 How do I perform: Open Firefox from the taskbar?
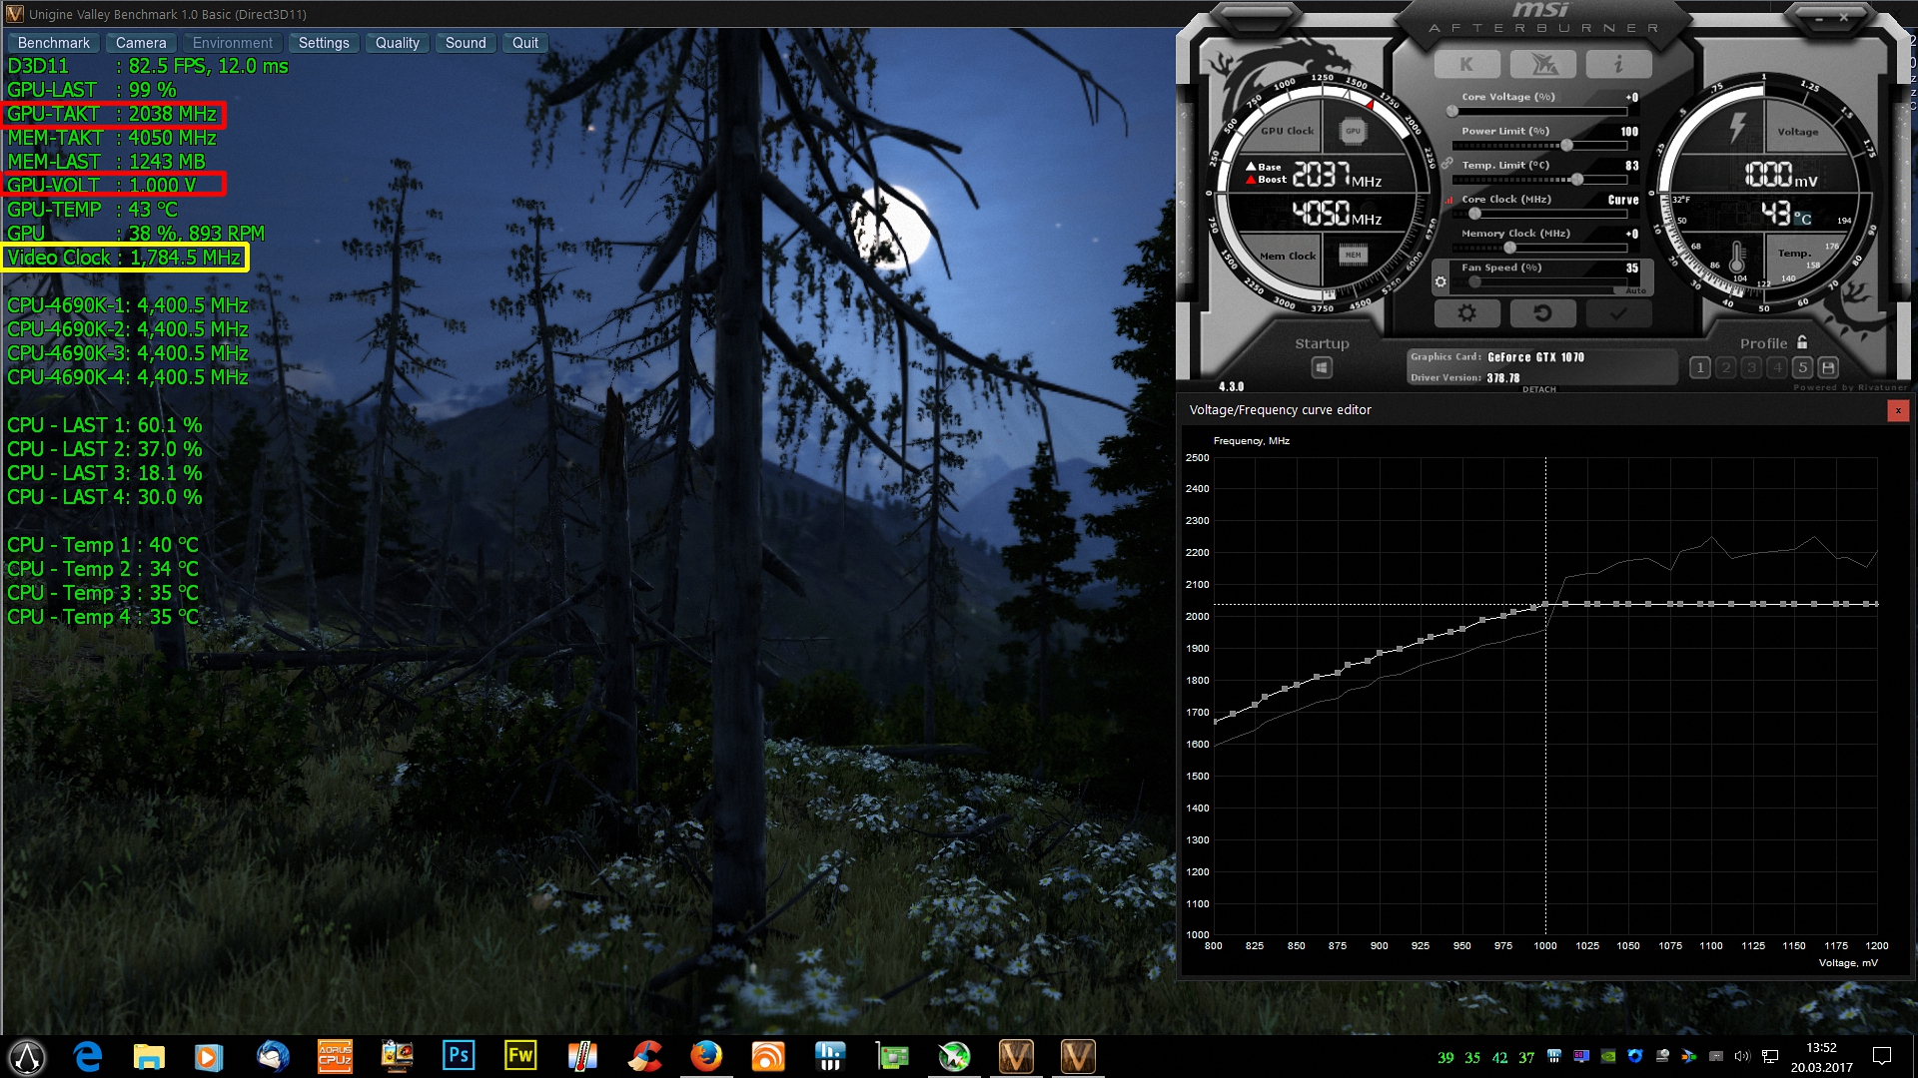(706, 1056)
